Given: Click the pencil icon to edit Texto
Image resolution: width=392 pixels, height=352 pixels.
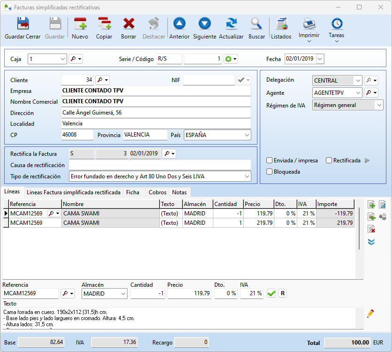Looking at the screenshot, I should [370, 313].
